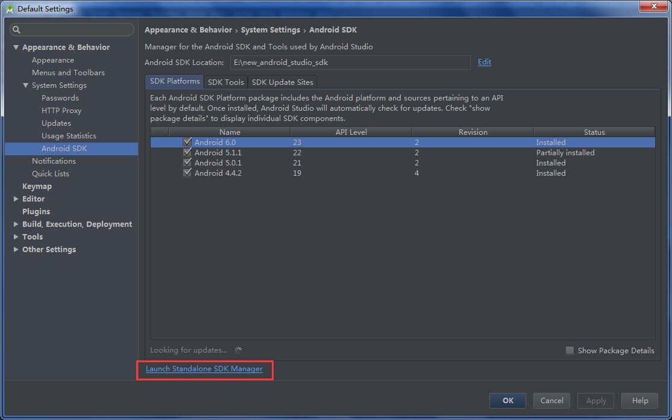Expand the Editor settings section
The image size is (672, 420).
[16, 199]
